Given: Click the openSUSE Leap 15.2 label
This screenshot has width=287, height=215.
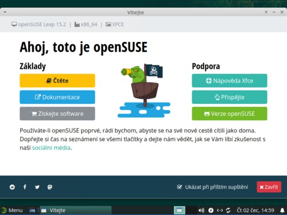Looking at the screenshot, I should point(42,25).
